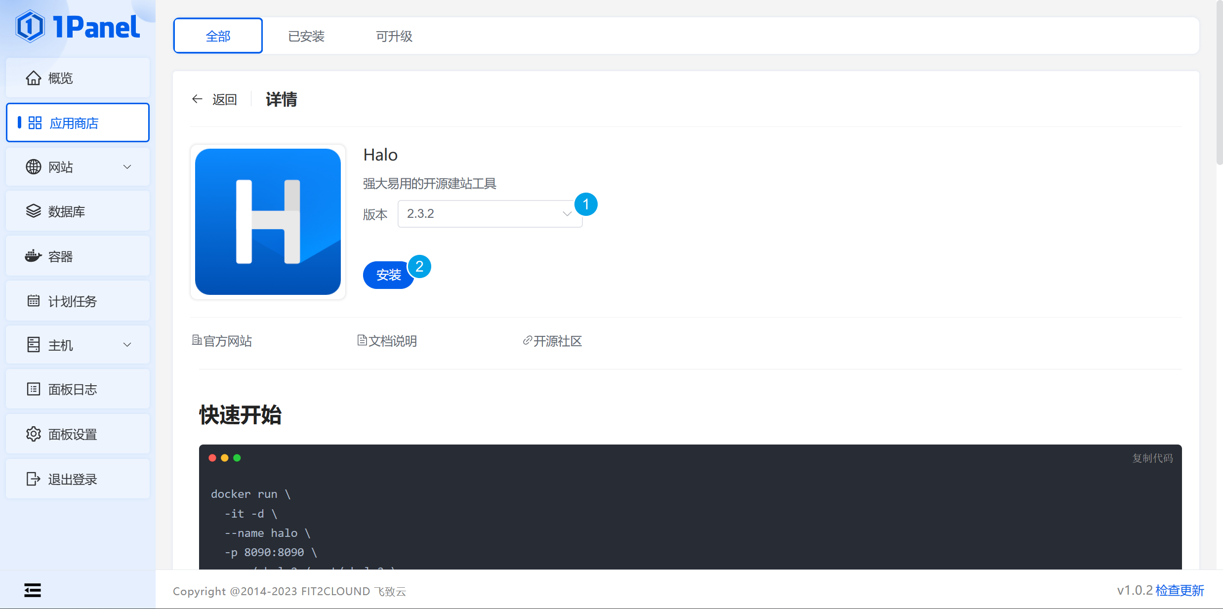The width and height of the screenshot is (1223, 609).
Task: Open the 开源社区 link
Action: point(552,341)
